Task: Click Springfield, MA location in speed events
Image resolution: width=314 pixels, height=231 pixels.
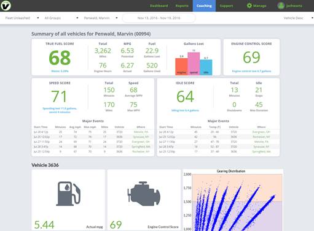Action: click(x=141, y=146)
